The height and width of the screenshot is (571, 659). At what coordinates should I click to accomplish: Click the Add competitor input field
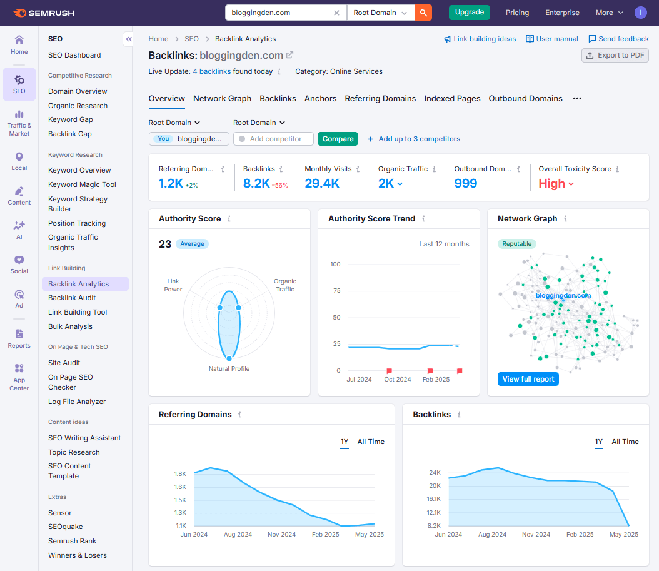tap(273, 139)
